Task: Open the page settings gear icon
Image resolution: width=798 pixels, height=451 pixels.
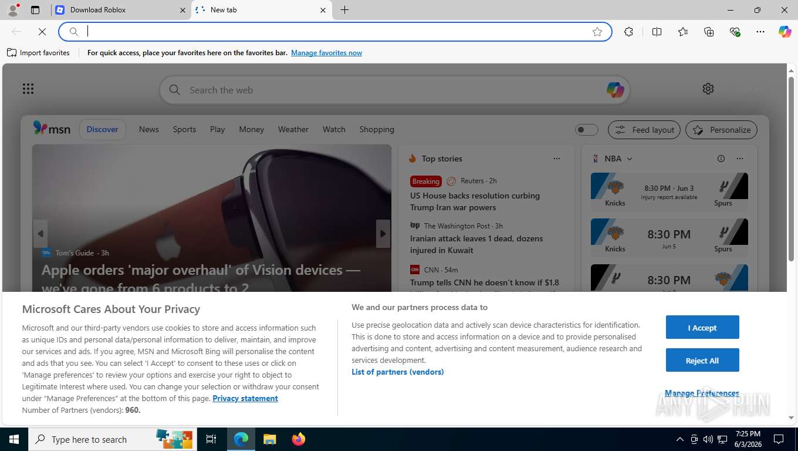Action: tap(708, 89)
